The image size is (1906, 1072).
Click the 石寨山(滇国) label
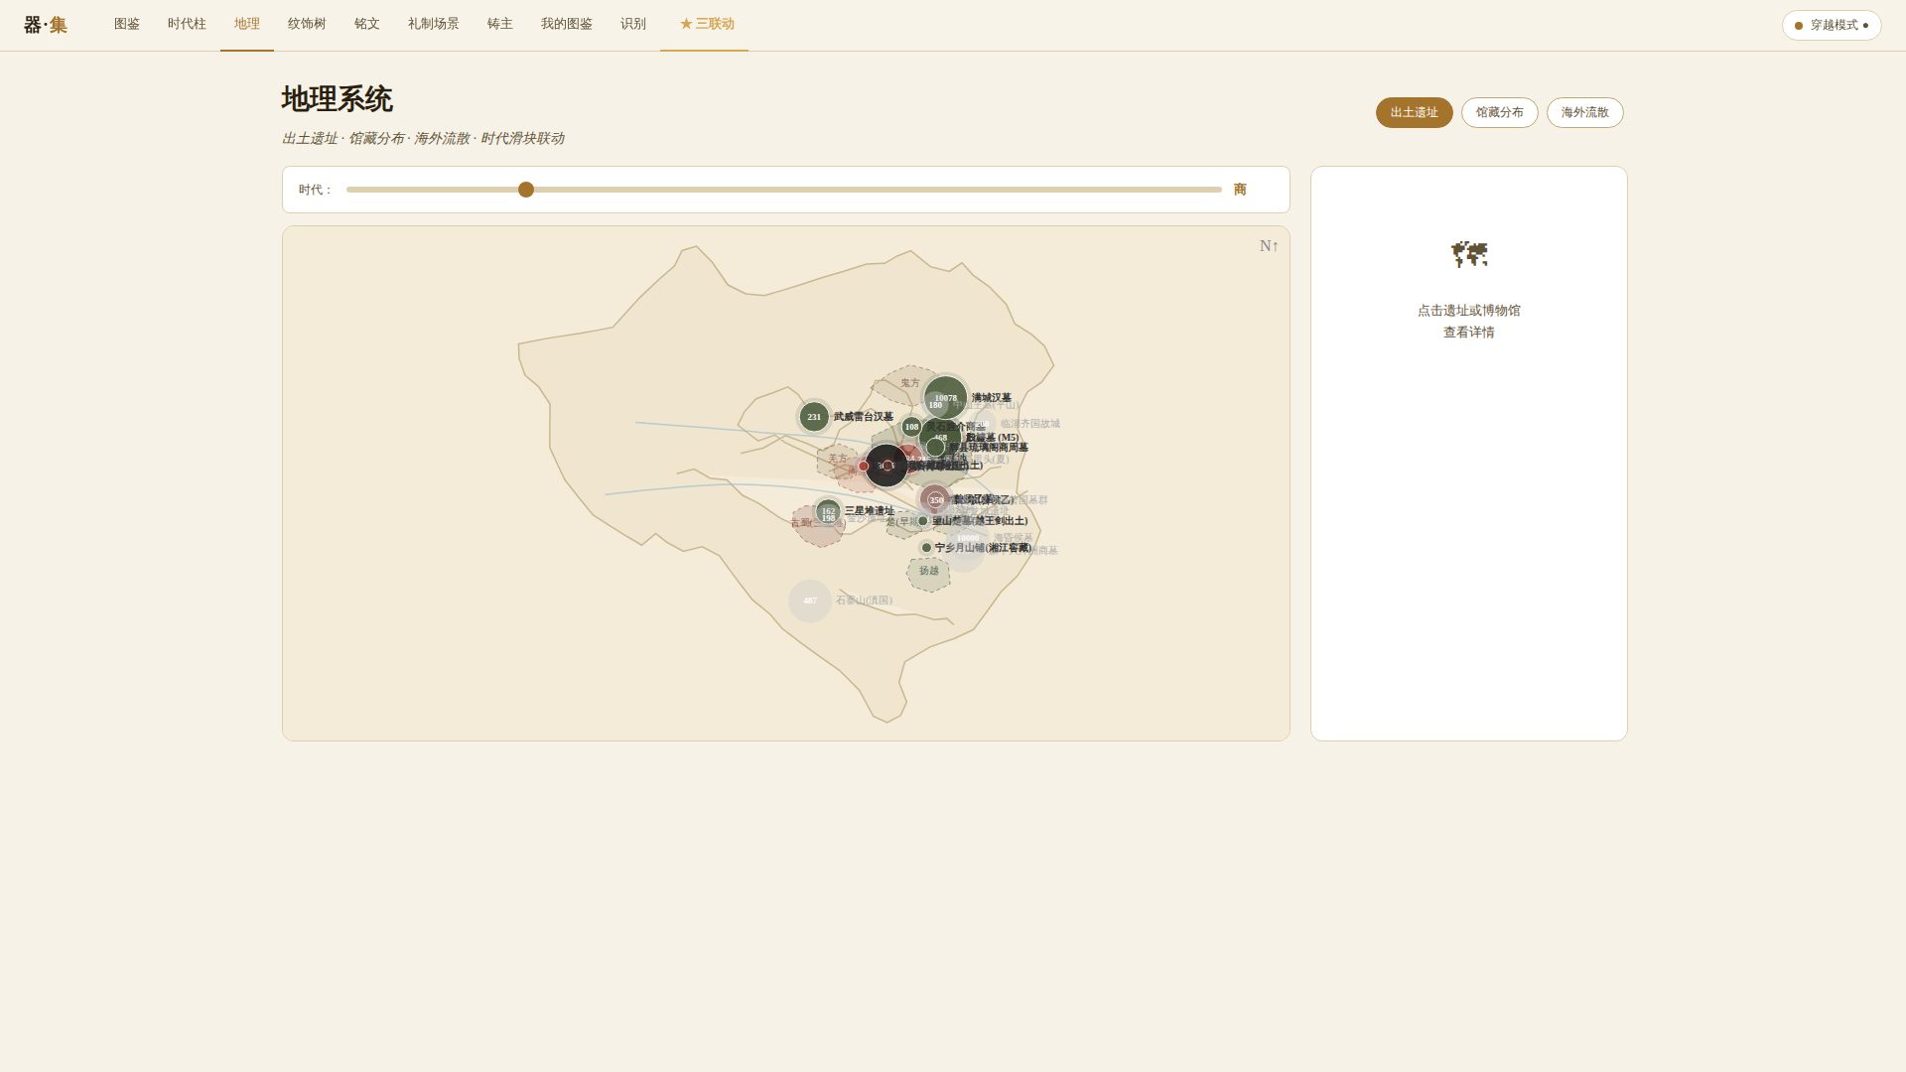pyautogui.click(x=864, y=601)
